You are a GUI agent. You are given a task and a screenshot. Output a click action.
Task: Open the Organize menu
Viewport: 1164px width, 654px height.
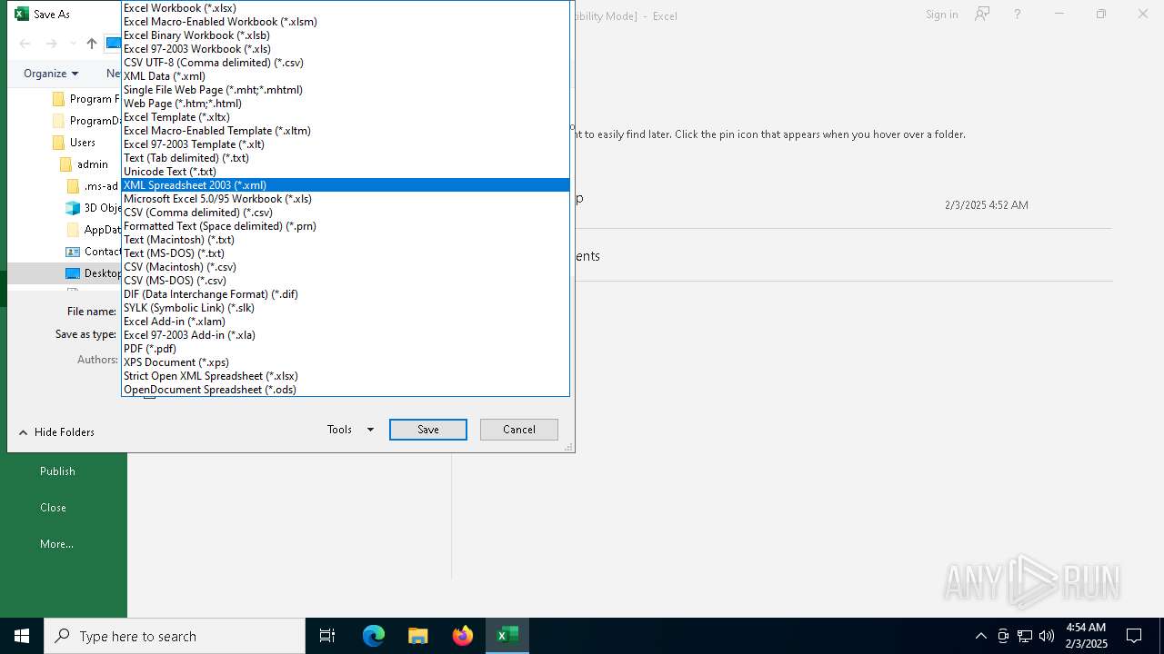point(51,74)
